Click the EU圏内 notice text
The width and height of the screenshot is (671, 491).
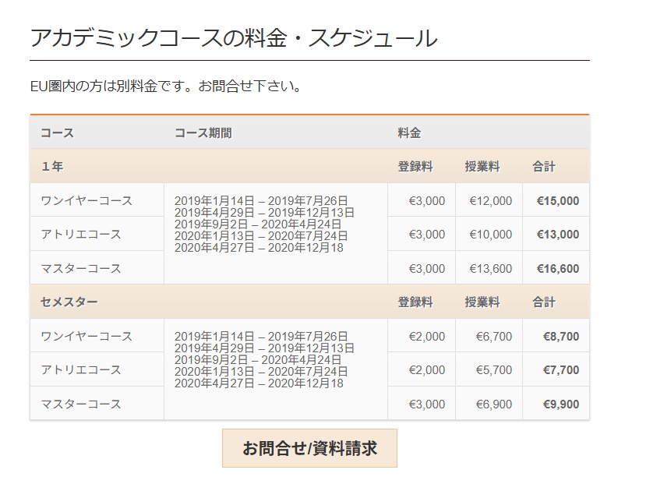tap(165, 86)
